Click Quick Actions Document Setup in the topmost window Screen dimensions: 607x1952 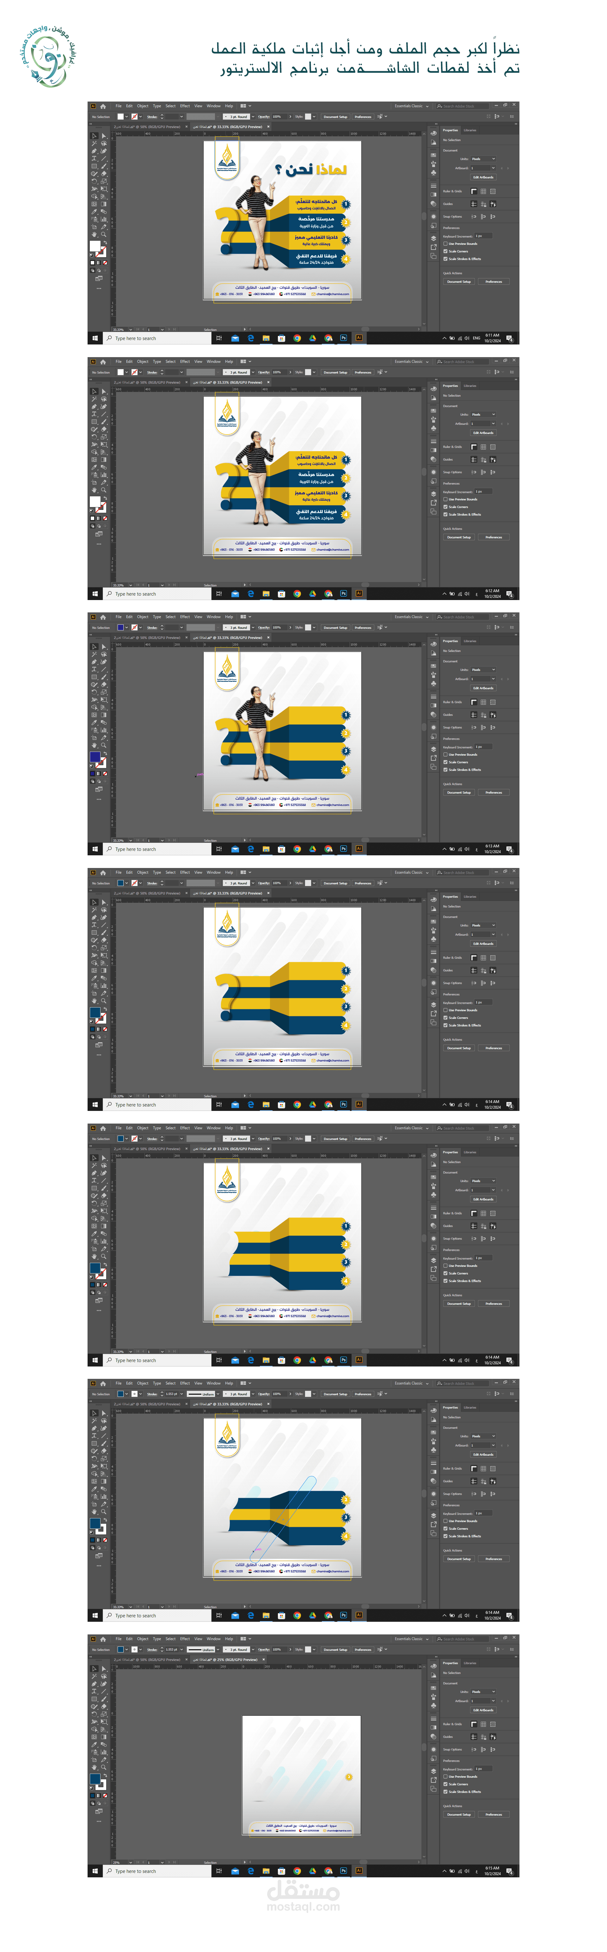coord(459,282)
